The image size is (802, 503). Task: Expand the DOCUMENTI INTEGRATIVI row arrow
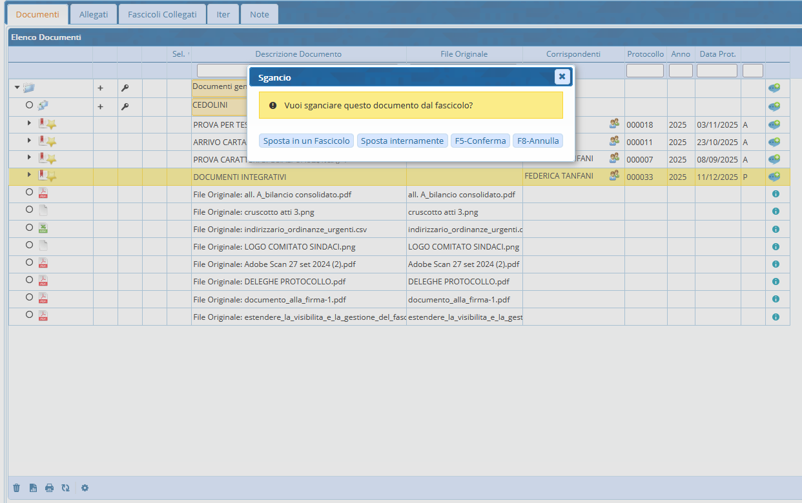(x=29, y=175)
